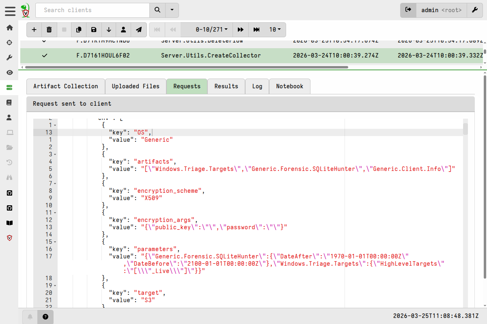The width and height of the screenshot is (487, 324).
Task: Add new collection with plus button
Action: point(34,30)
